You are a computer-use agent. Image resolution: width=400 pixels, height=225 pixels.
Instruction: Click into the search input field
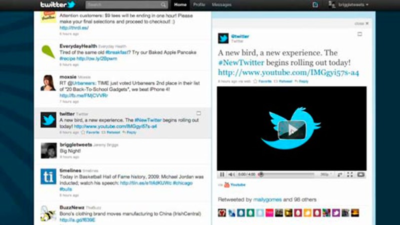coord(126,4)
